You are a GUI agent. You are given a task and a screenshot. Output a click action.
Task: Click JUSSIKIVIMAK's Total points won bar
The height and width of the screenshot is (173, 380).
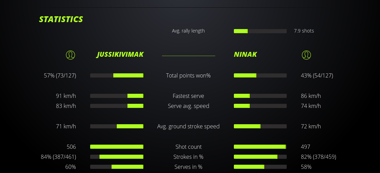click(117, 75)
